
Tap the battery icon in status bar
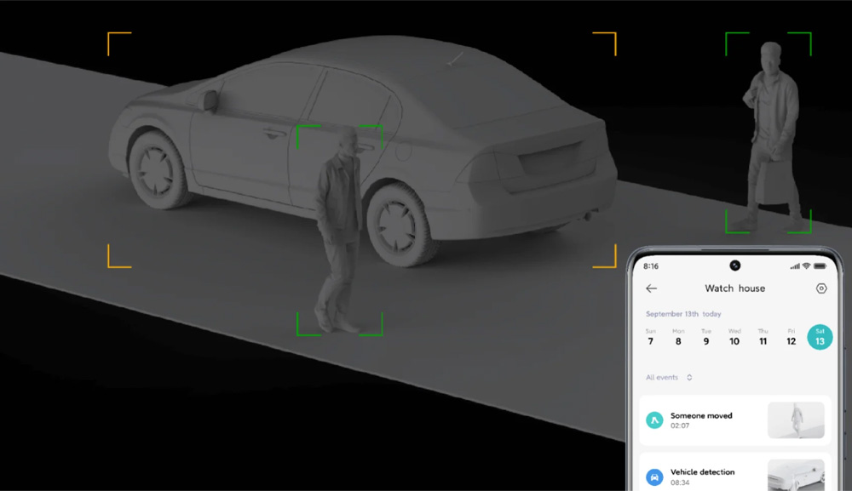tap(820, 266)
